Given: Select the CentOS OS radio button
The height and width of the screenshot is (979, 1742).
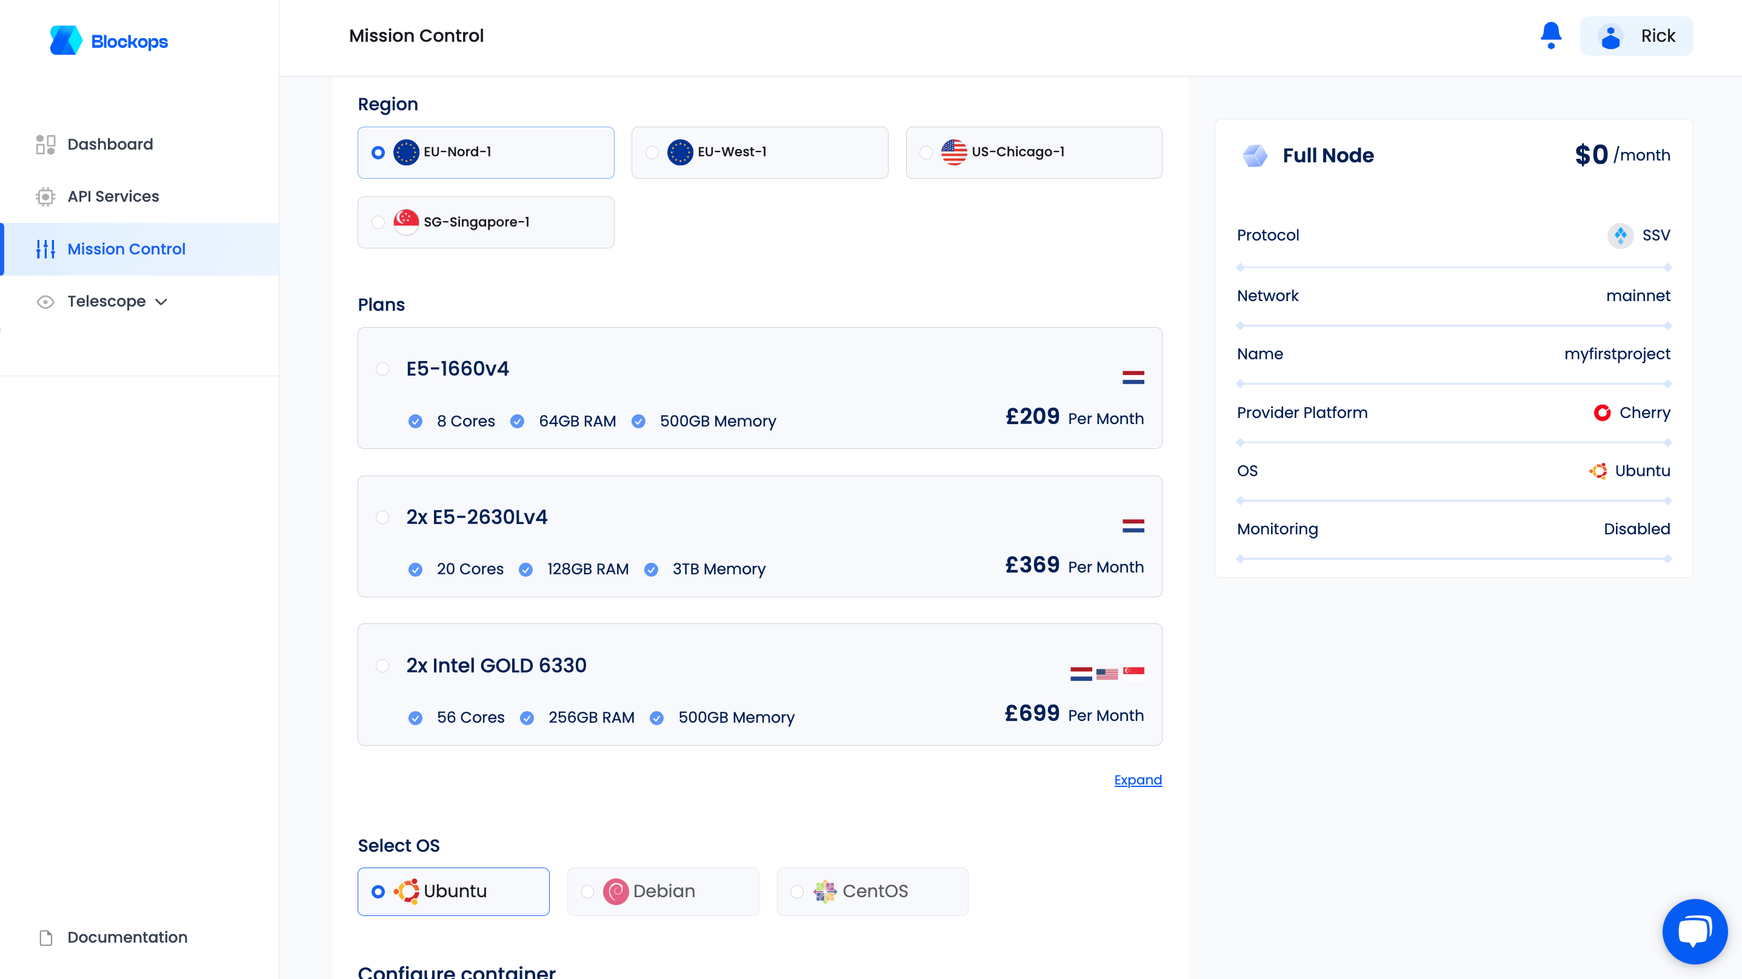Looking at the screenshot, I should click(796, 892).
